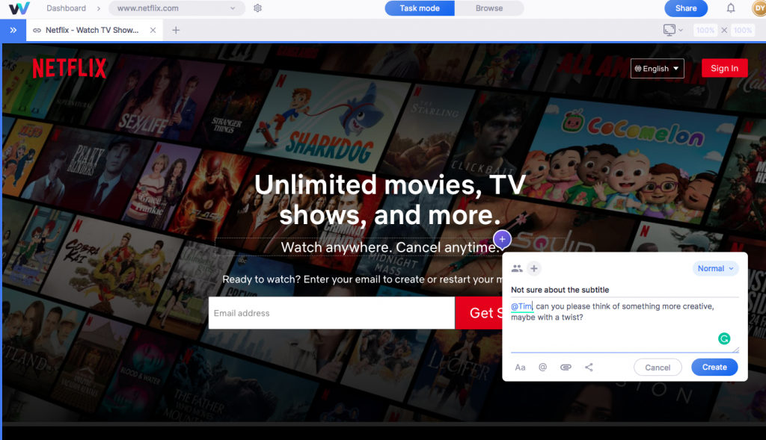This screenshot has width=766, height=440.
Task: Close the Netflix browser tab
Action: click(153, 30)
